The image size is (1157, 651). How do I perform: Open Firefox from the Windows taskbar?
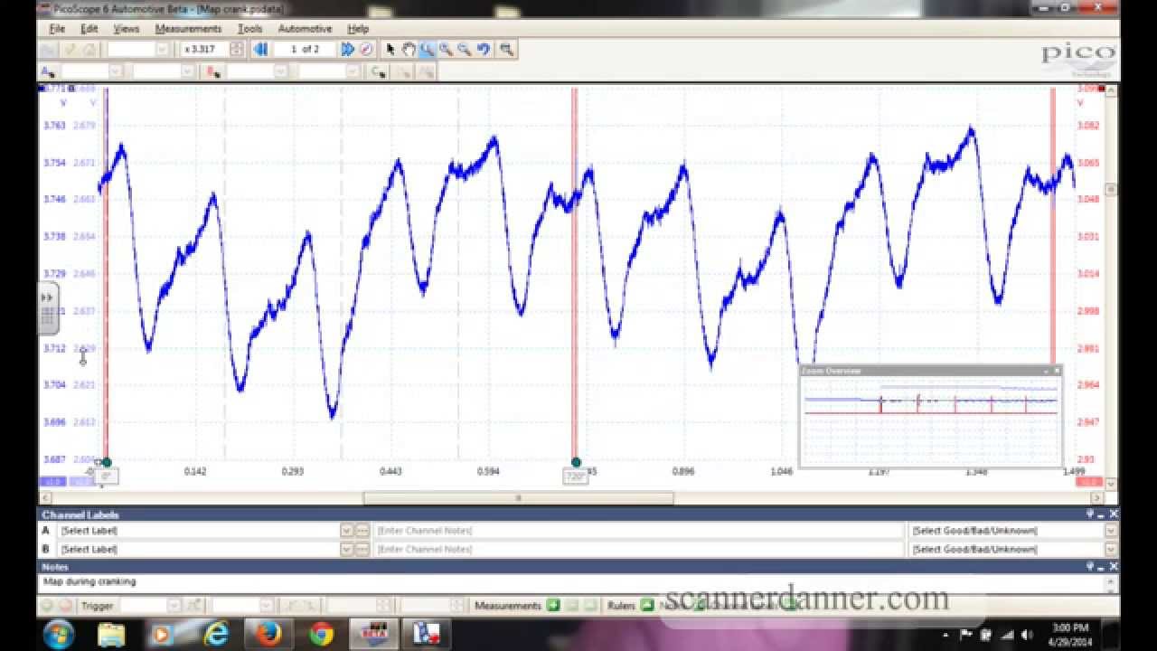point(268,634)
